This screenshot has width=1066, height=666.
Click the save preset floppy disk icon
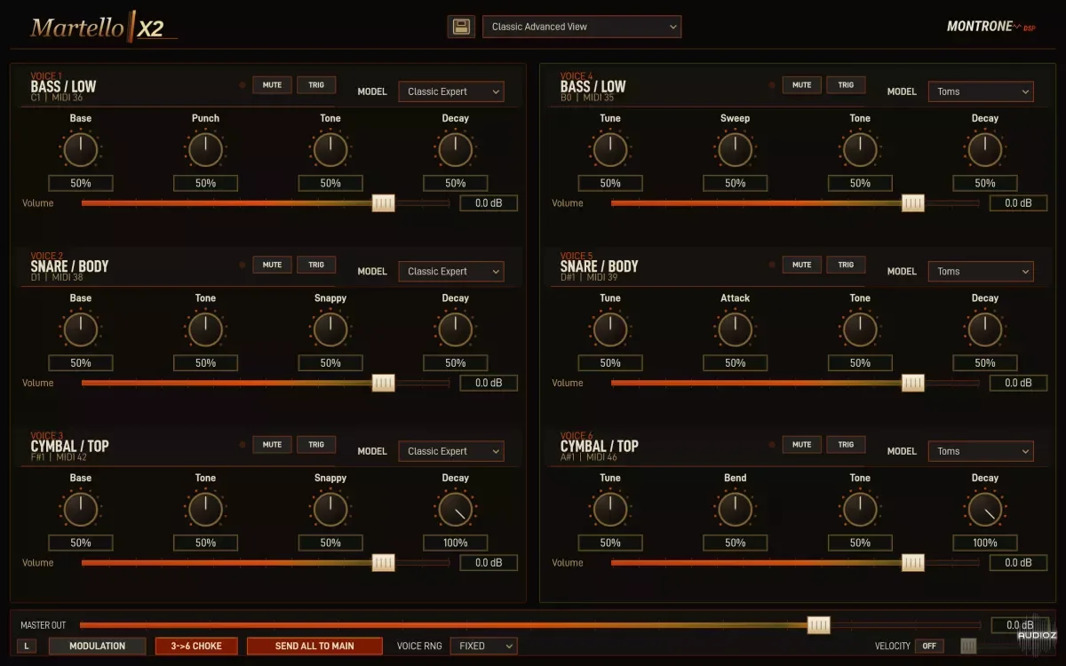[461, 27]
